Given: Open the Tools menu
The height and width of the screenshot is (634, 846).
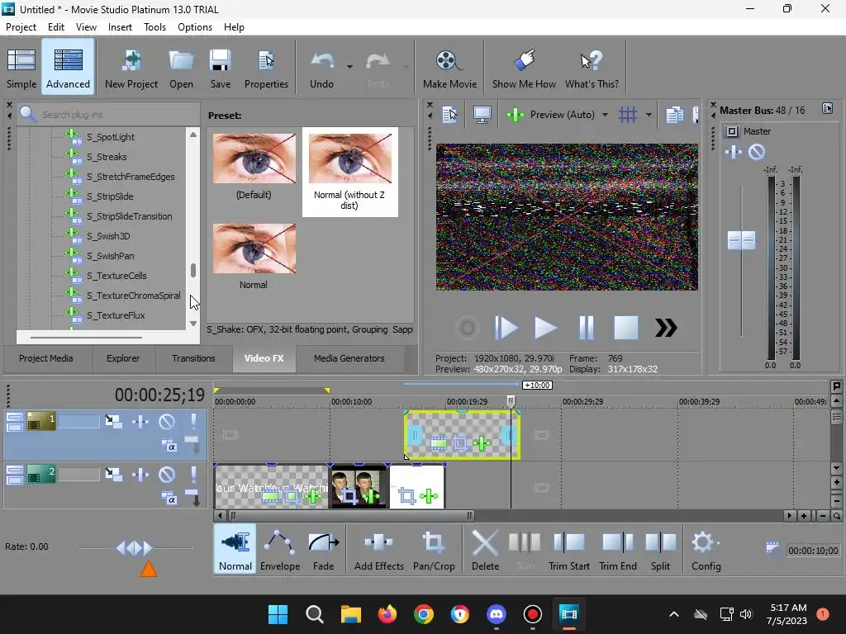Looking at the screenshot, I should coord(154,27).
